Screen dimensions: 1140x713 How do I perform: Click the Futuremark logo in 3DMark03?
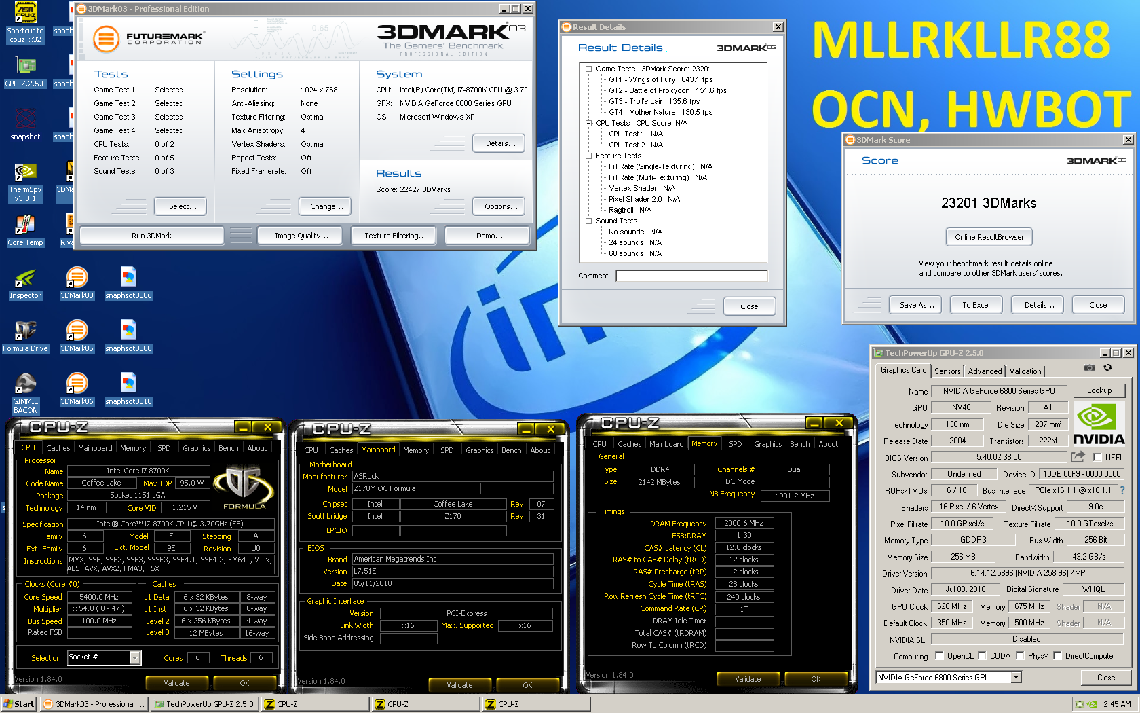pos(148,39)
